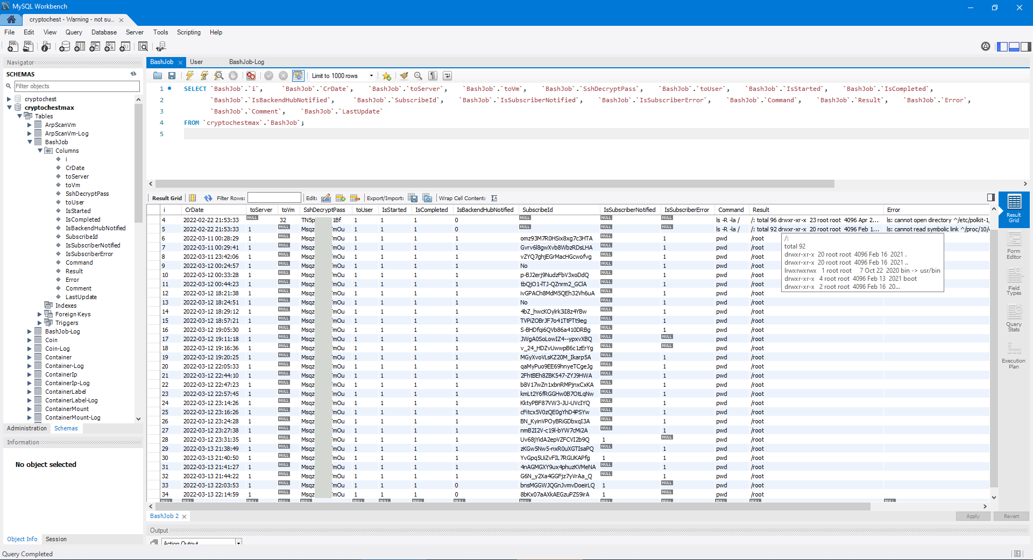The image size is (1033, 560).
Task: Toggle the bottom output panel visibility
Action: [x=1014, y=47]
